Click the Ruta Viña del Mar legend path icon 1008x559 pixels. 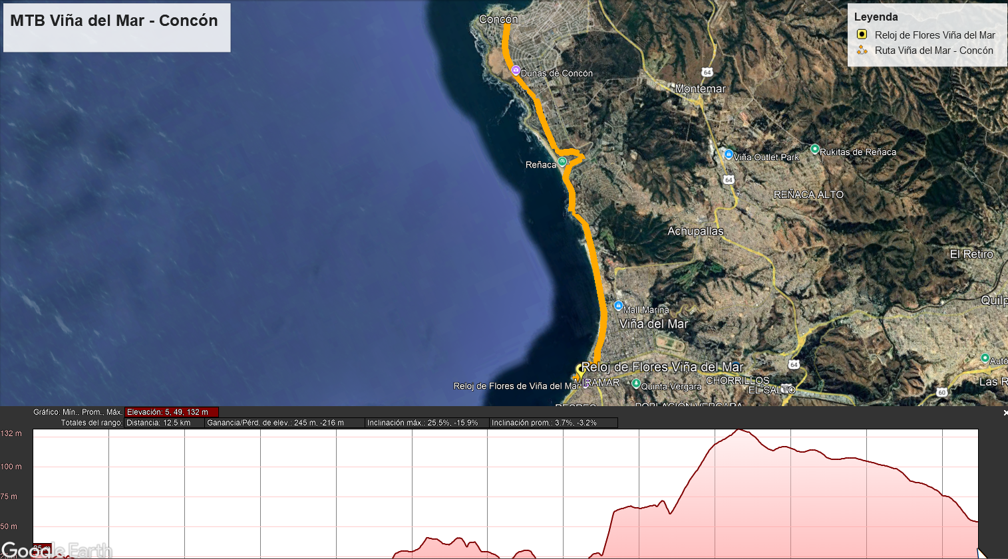pos(862,50)
